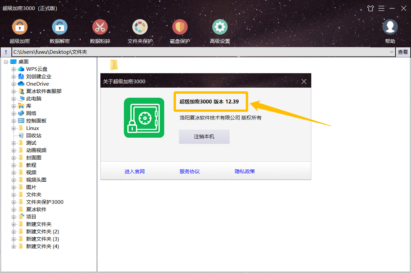Open the title bar hamburger menu
Screen dimensions: 411x273
pyautogui.click(x=381, y=8)
